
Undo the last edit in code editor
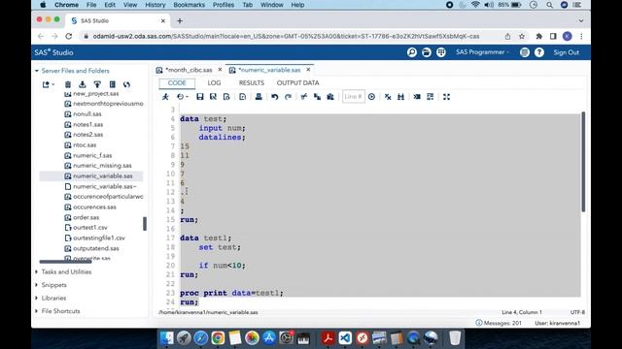[x=274, y=97]
